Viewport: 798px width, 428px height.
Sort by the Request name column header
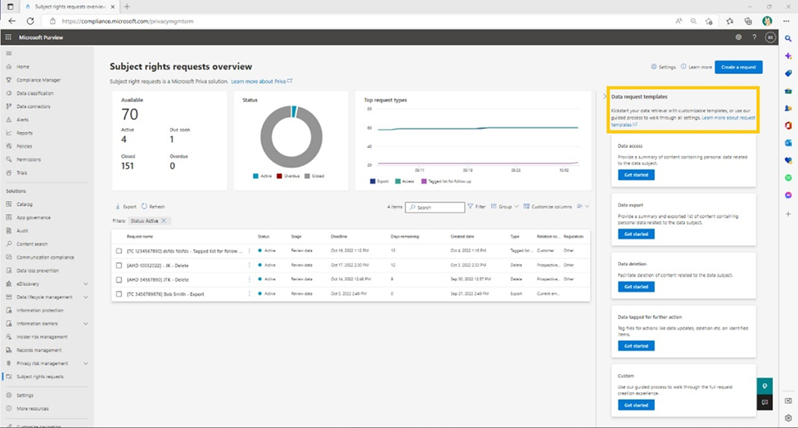[140, 237]
